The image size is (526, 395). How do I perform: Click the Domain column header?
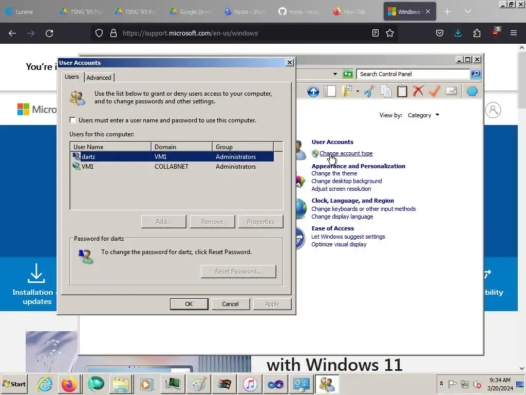(x=181, y=147)
